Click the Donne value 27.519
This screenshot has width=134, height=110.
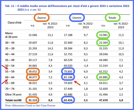tap(33, 54)
